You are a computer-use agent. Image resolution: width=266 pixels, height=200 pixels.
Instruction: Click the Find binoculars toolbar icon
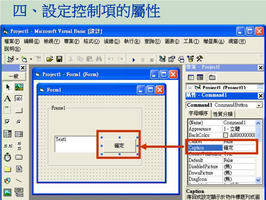(x=99, y=59)
